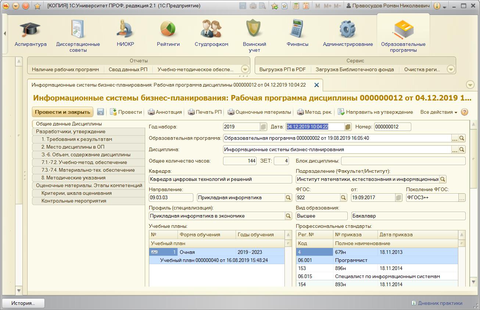Open calendar for ФГОС date 19.09.2017
The image size is (480, 310).
point(399,198)
